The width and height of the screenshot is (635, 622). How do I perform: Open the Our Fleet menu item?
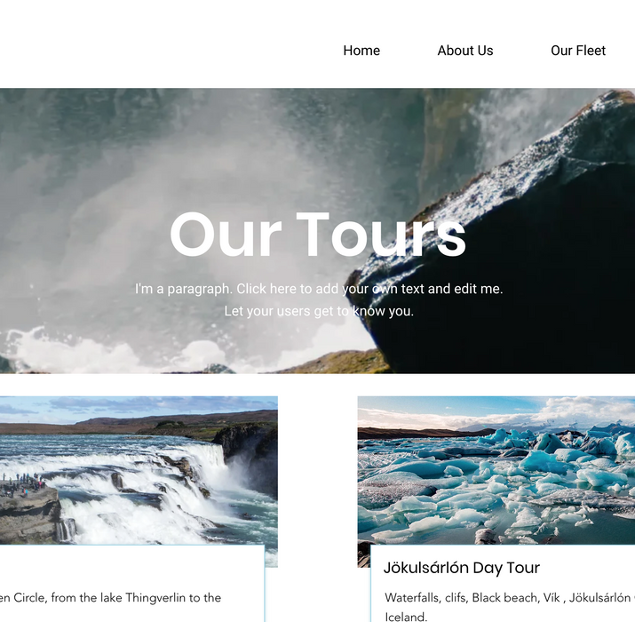[578, 51]
